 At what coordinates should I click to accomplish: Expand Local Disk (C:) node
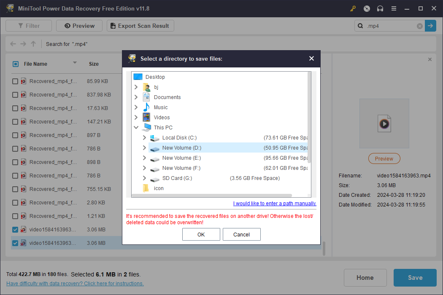pos(144,137)
